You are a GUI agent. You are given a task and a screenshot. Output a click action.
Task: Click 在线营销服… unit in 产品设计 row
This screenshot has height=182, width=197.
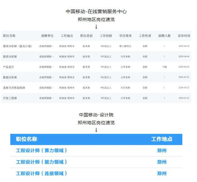point(47,67)
